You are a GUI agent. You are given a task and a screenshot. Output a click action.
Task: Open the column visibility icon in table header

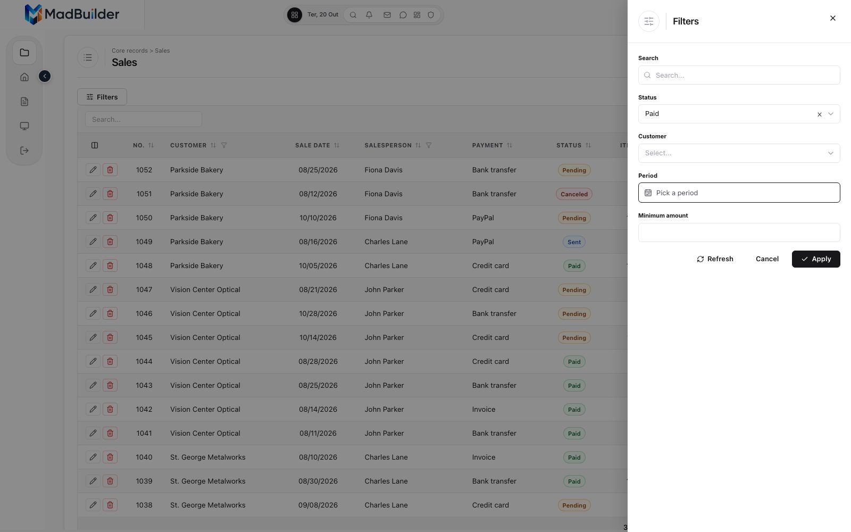(x=95, y=145)
